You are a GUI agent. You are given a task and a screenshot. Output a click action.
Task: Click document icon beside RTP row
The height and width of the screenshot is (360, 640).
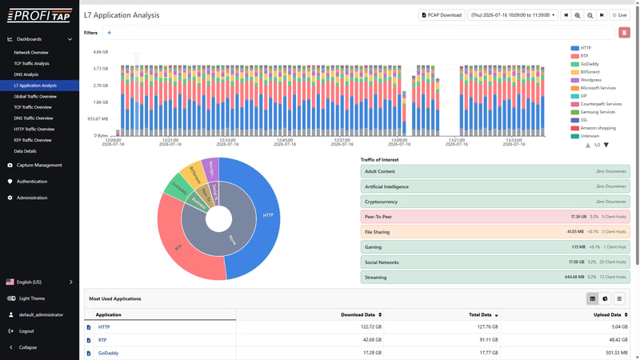point(89,340)
